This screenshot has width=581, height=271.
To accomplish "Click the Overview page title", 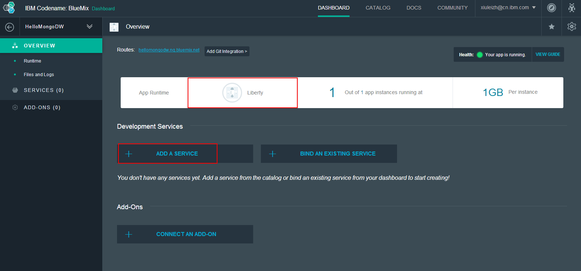I will 138,26.
